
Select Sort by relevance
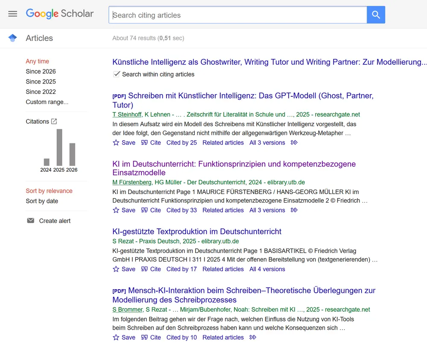(x=49, y=191)
